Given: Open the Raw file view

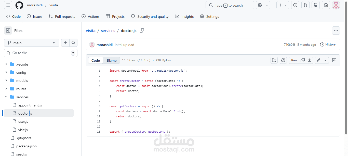Looking at the screenshot, I should click(294, 60).
